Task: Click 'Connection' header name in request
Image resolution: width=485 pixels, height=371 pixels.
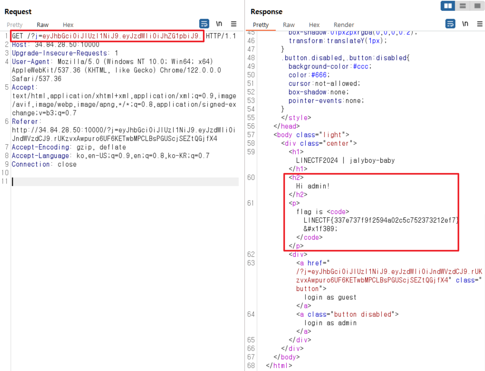Action: 31,164
